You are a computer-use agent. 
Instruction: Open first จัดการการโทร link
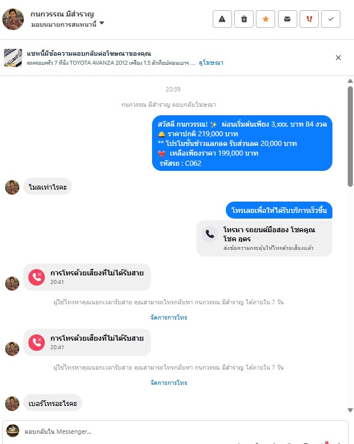coord(168,317)
